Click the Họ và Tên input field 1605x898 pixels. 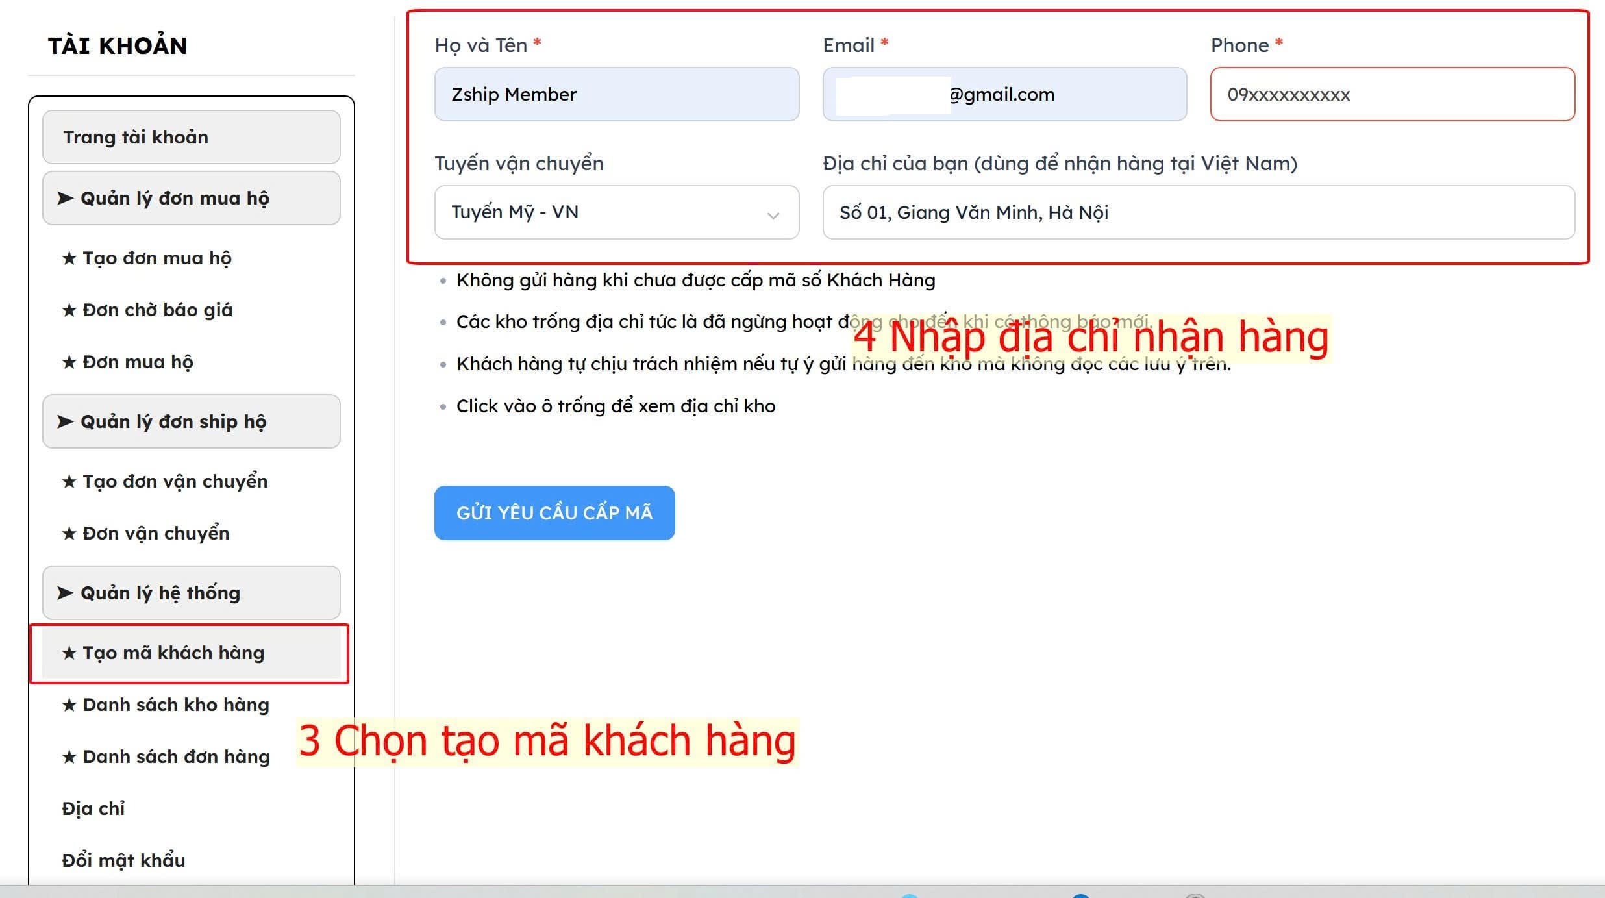616,94
